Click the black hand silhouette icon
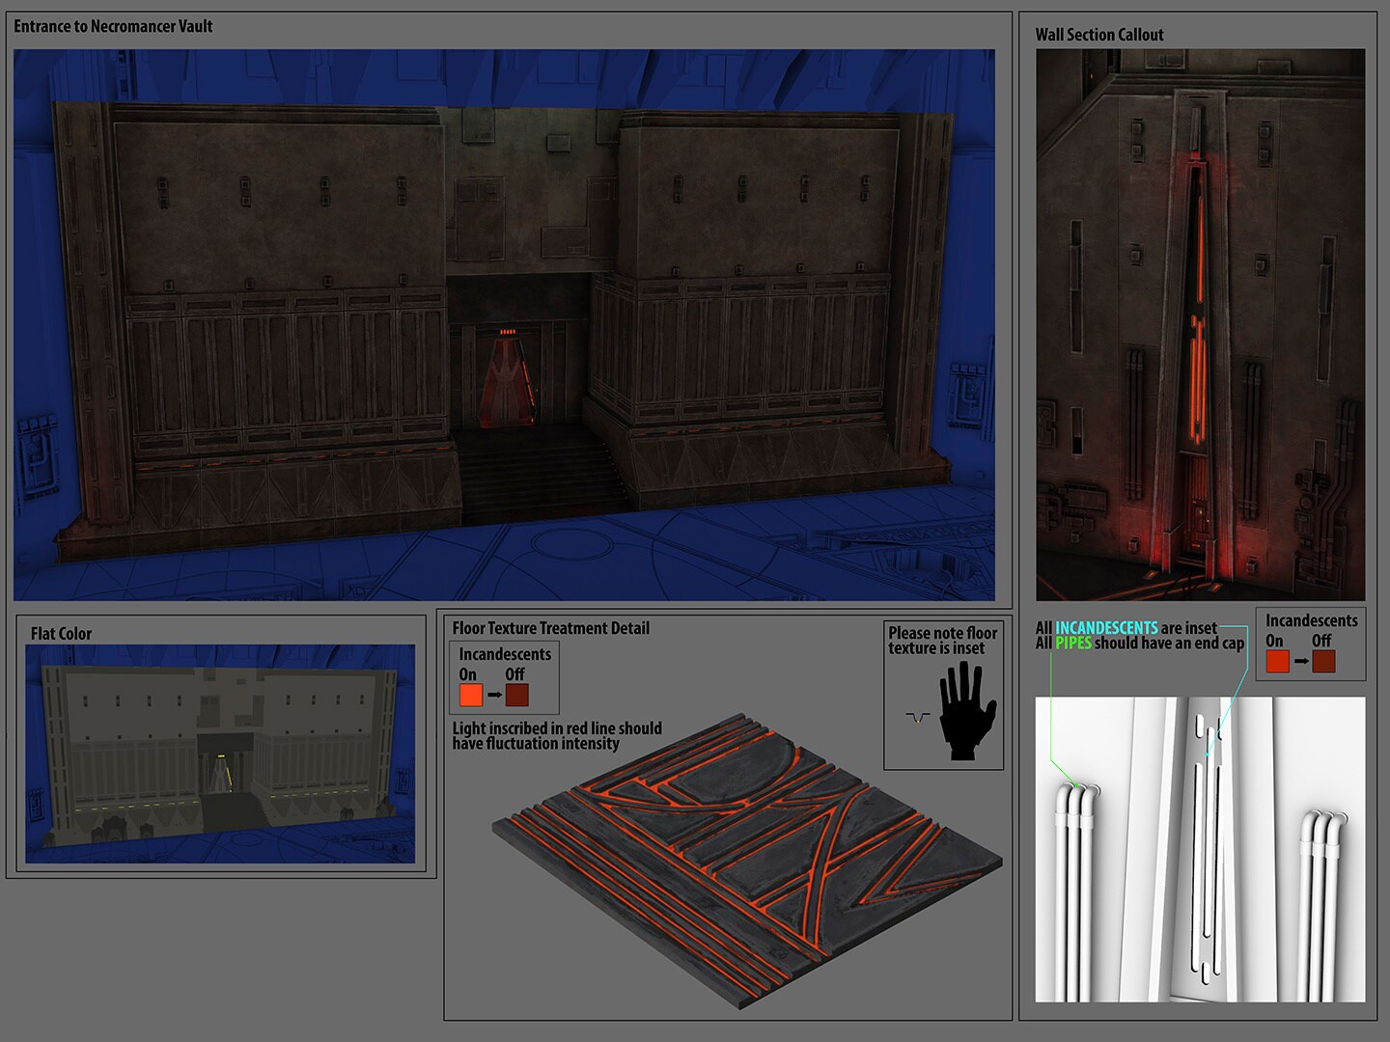The image size is (1390, 1042). click(967, 710)
